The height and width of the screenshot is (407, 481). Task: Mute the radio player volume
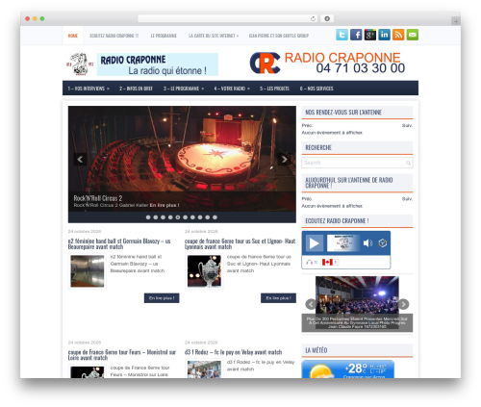click(x=367, y=243)
